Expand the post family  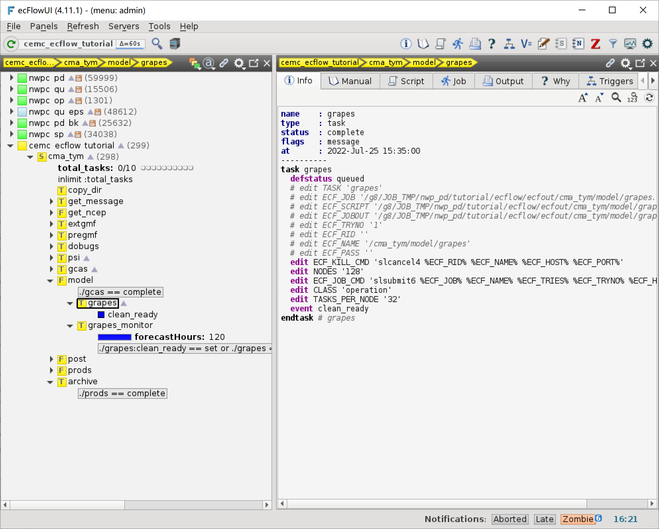point(51,359)
